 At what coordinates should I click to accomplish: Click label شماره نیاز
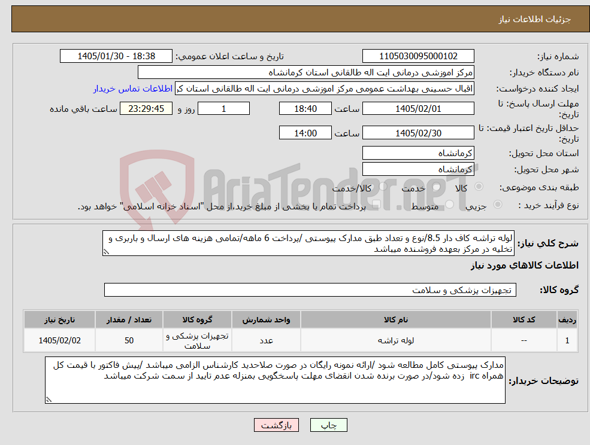tap(558, 56)
